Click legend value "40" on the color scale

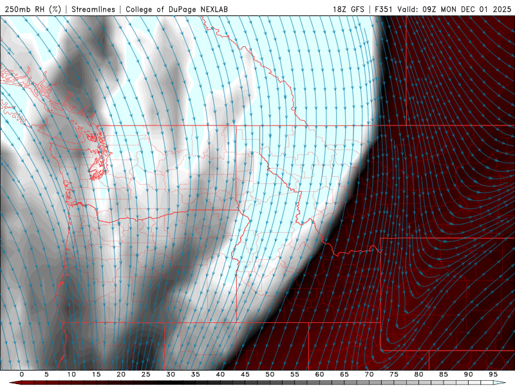[x=220, y=374]
